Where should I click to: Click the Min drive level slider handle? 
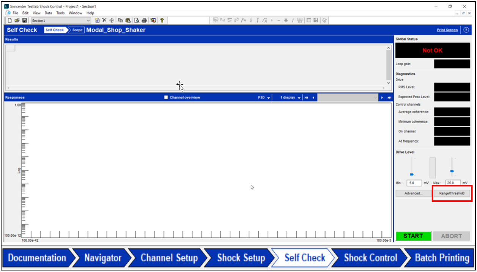point(412,174)
